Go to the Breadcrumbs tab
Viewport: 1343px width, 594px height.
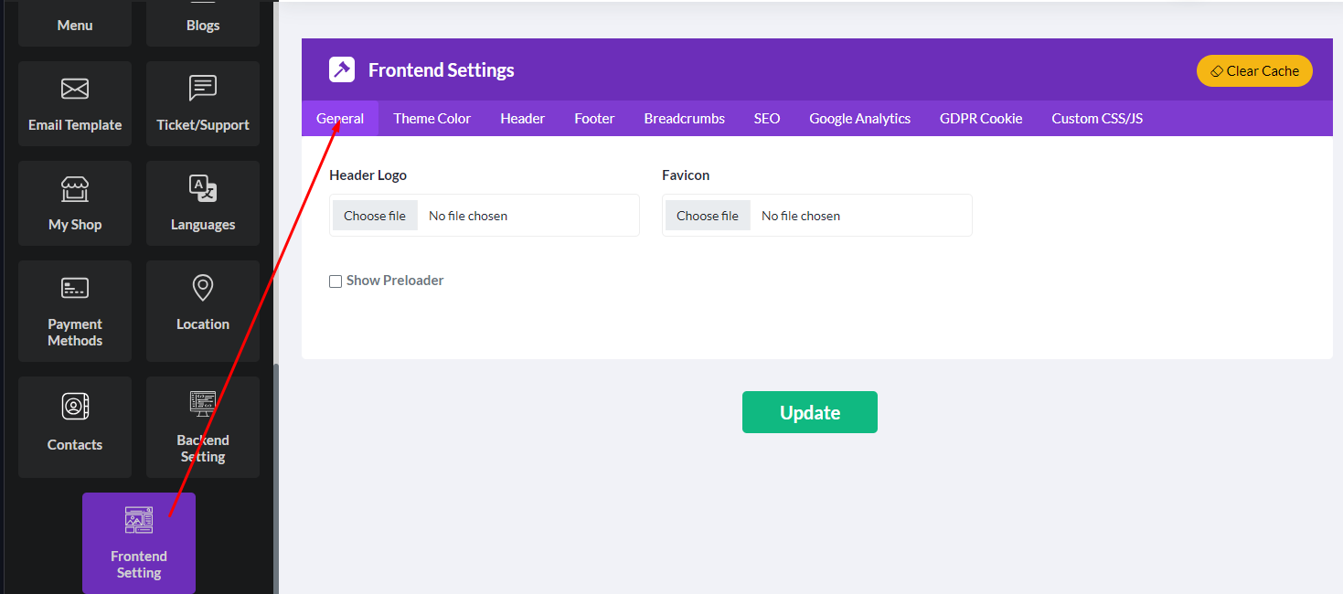[685, 119]
